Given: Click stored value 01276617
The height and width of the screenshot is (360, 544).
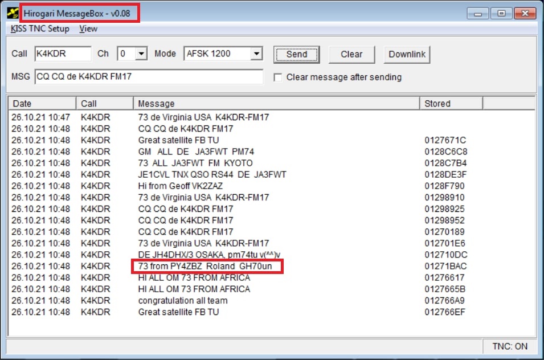Looking at the screenshot, I should pos(444,277).
